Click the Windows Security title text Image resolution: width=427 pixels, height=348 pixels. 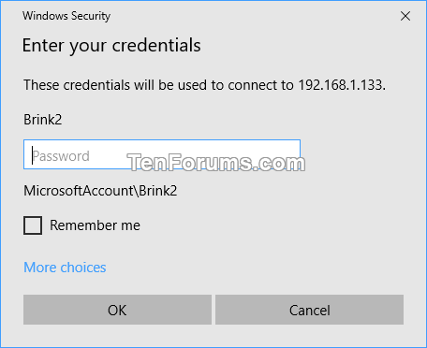[66, 16]
